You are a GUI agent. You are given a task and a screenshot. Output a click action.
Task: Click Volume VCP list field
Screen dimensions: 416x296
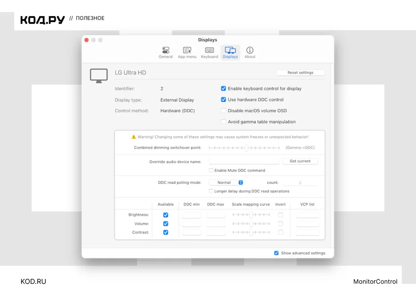point(307,224)
